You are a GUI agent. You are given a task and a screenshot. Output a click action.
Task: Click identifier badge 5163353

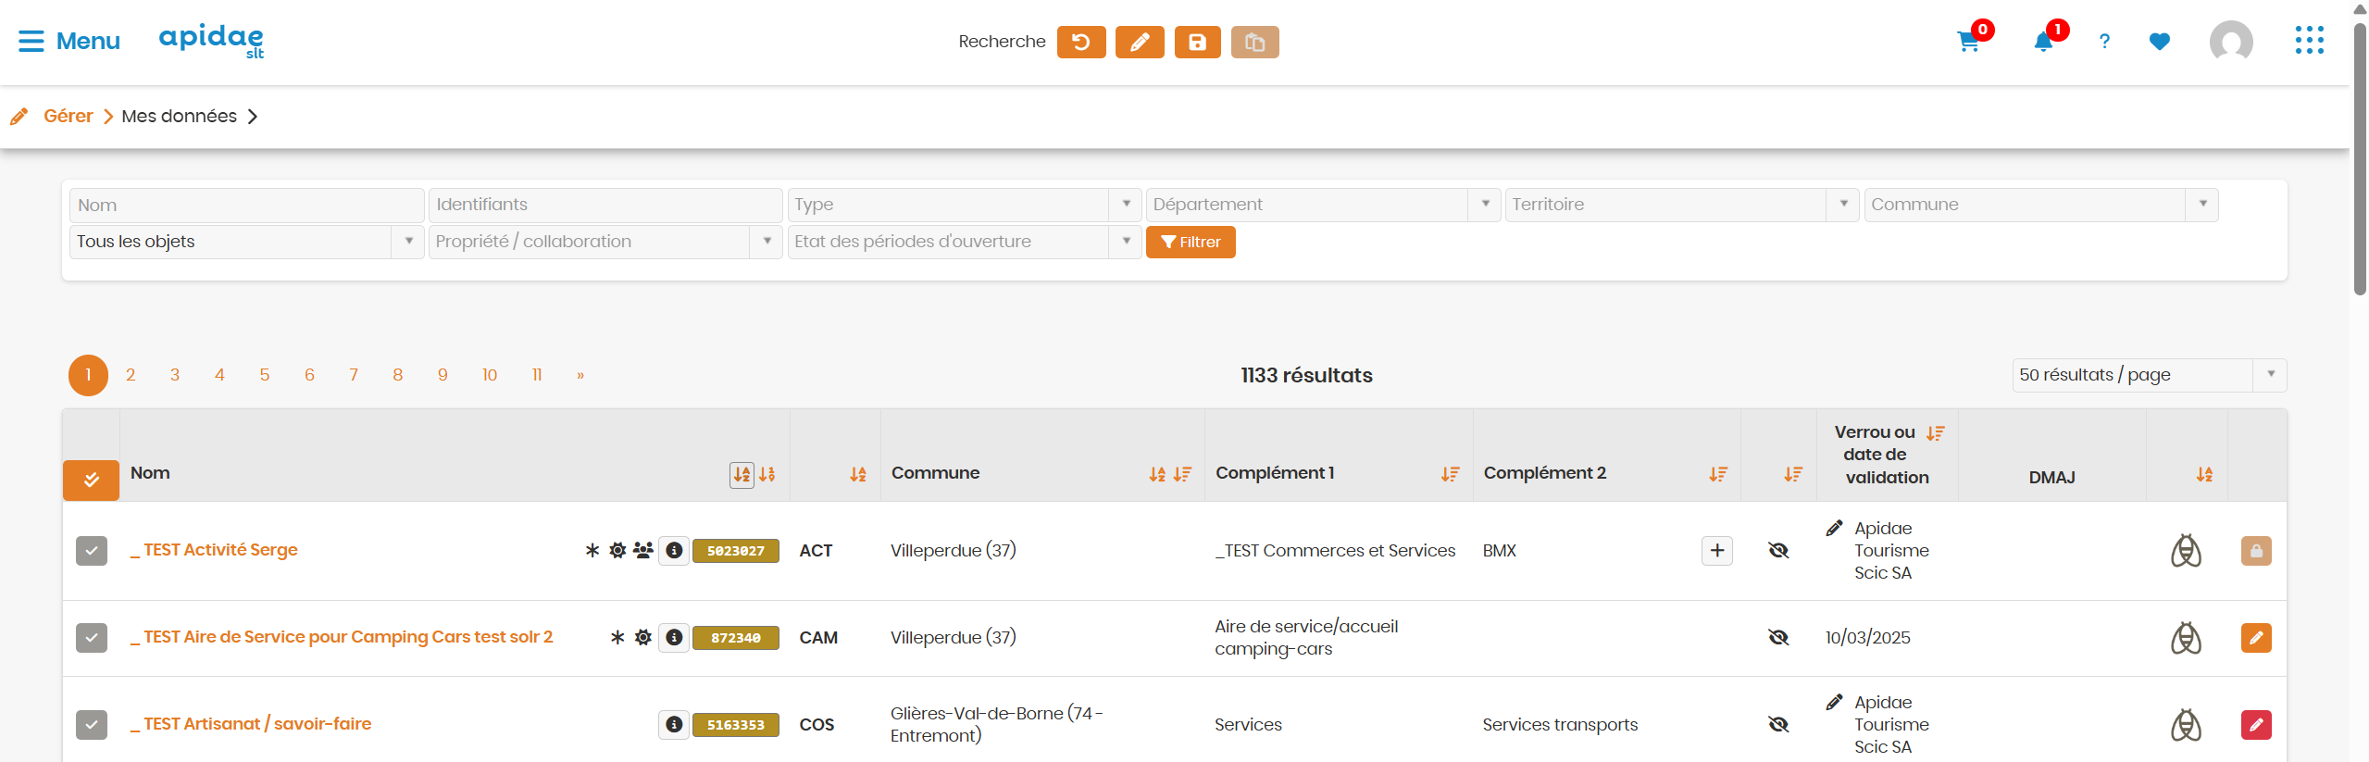736,725
